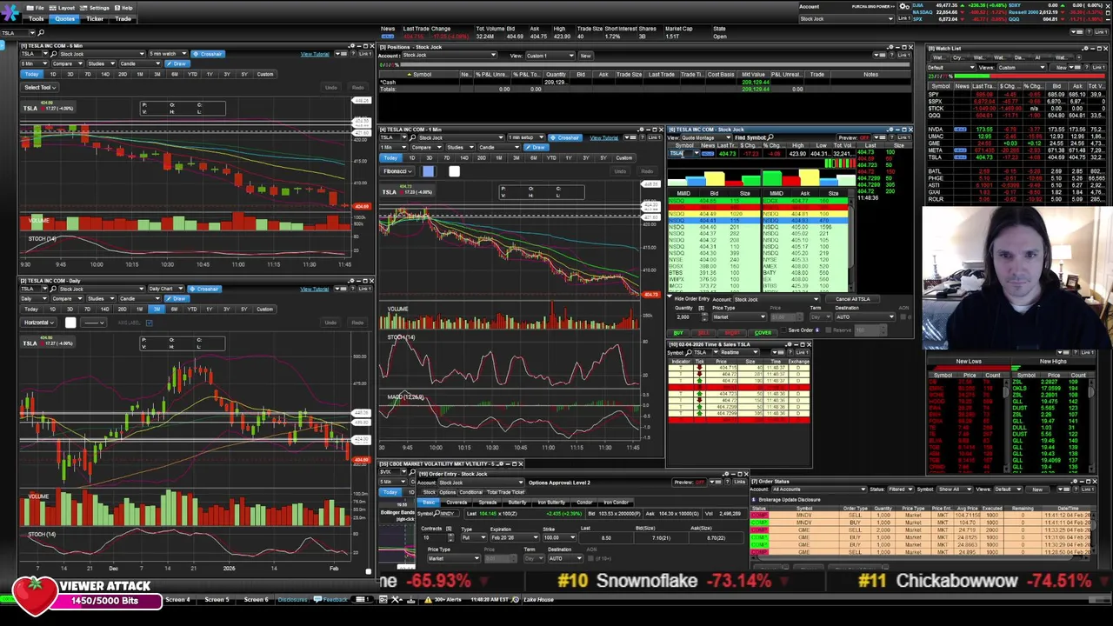Select the Iron Condor strategy tab
The image size is (1113, 626).
(616, 503)
